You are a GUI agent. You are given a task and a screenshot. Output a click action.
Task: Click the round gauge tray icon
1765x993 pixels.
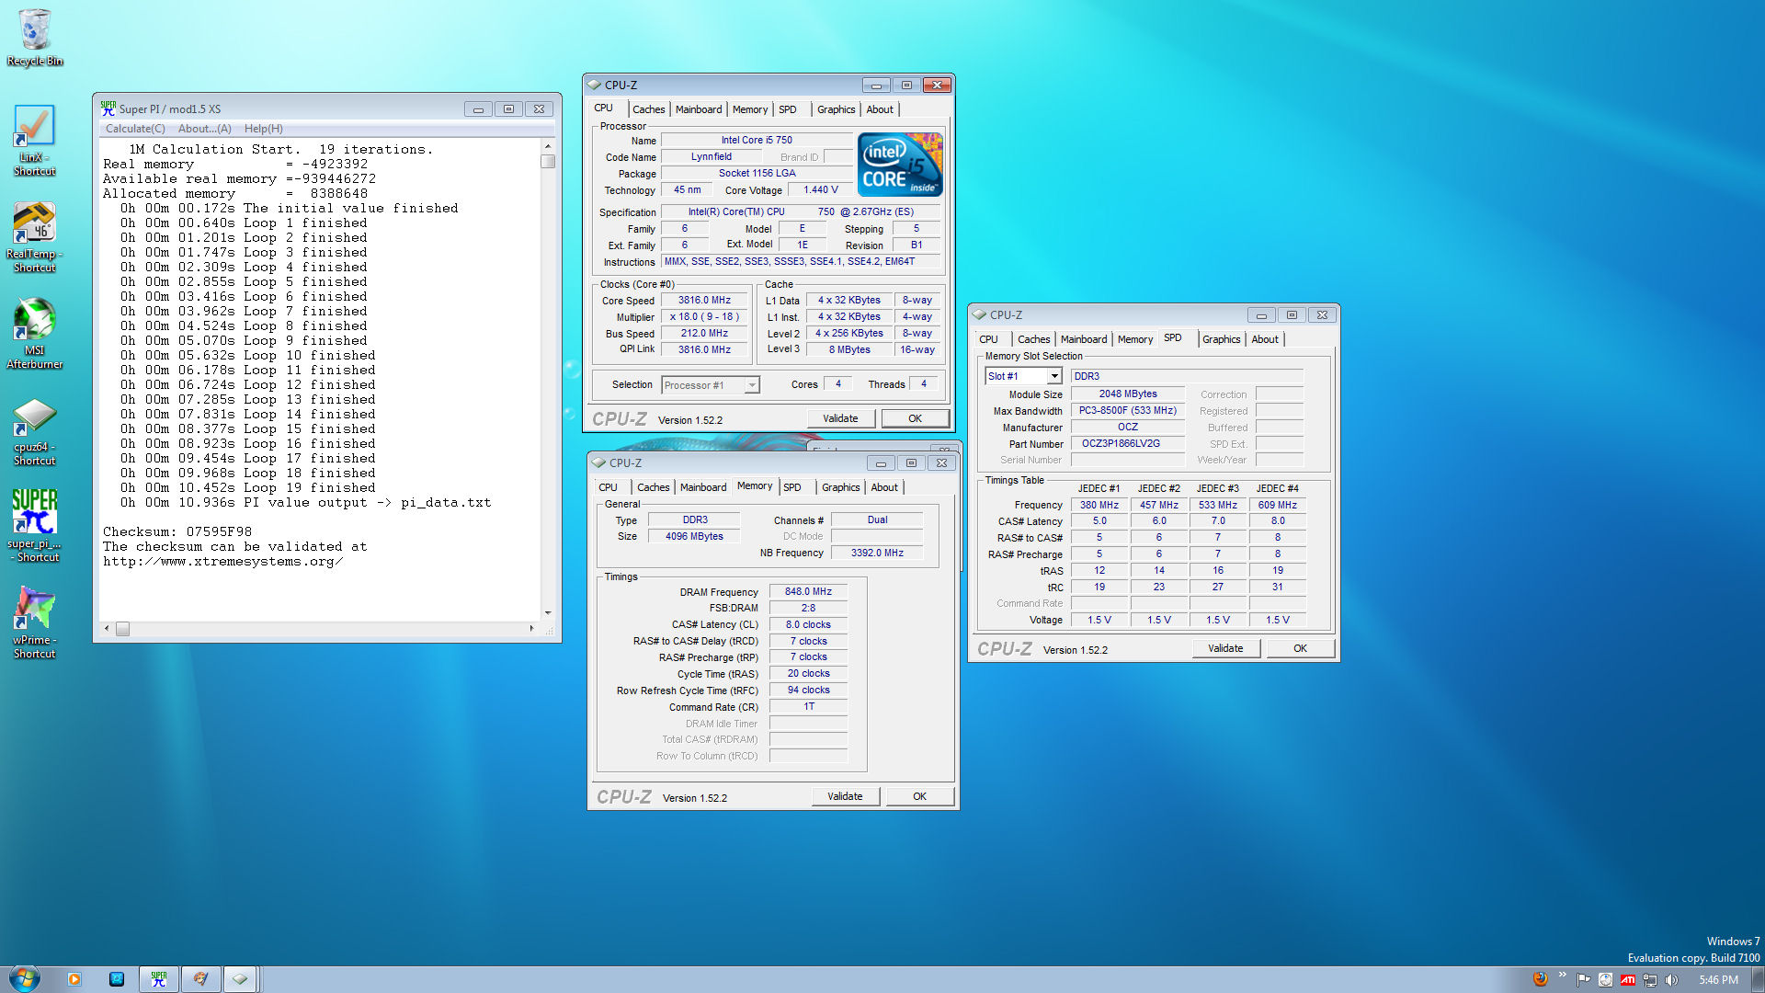point(1605,980)
